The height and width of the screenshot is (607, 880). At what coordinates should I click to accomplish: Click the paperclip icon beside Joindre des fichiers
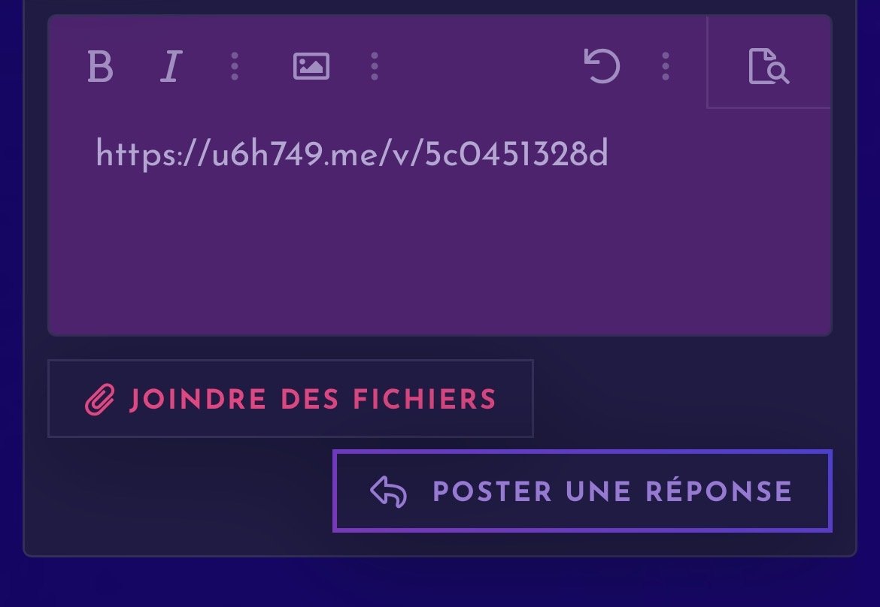tap(100, 400)
